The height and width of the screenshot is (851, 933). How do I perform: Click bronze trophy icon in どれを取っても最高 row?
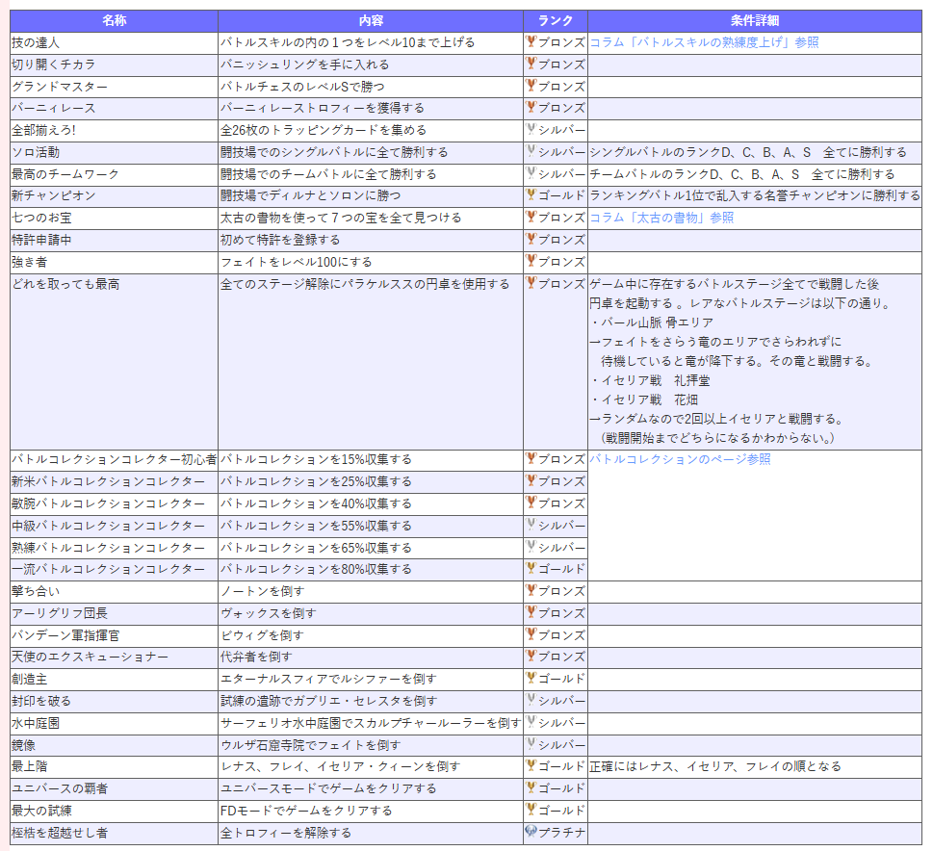pyautogui.click(x=531, y=284)
